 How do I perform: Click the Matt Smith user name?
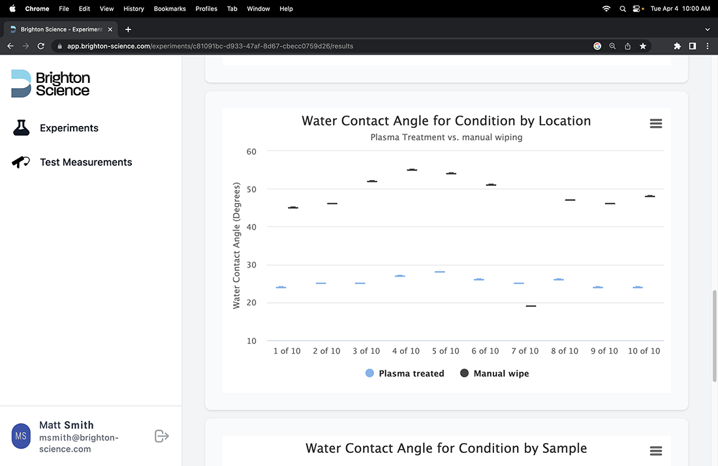tap(67, 426)
